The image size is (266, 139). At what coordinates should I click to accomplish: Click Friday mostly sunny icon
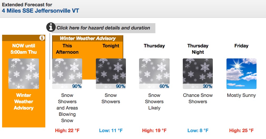tap(242, 74)
